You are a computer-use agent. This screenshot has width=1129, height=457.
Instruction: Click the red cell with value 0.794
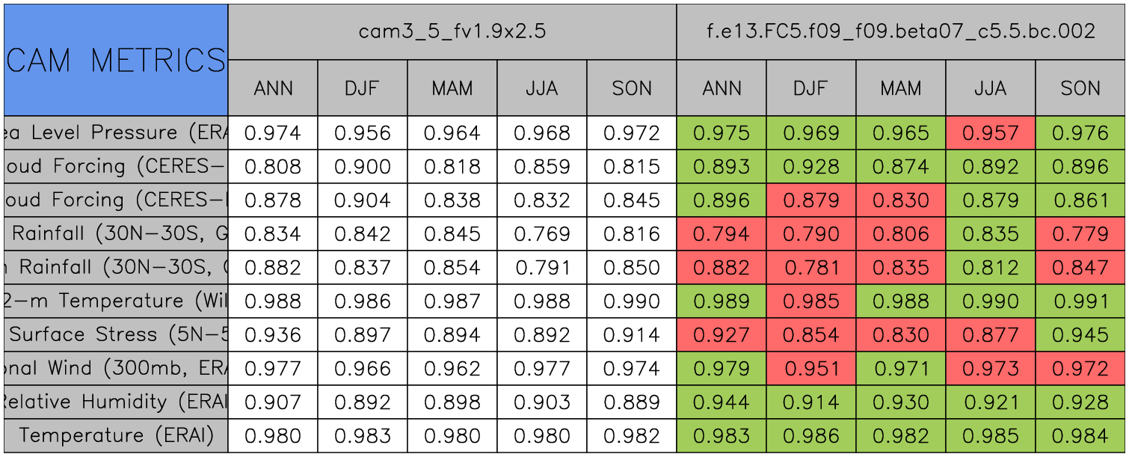[x=722, y=234]
